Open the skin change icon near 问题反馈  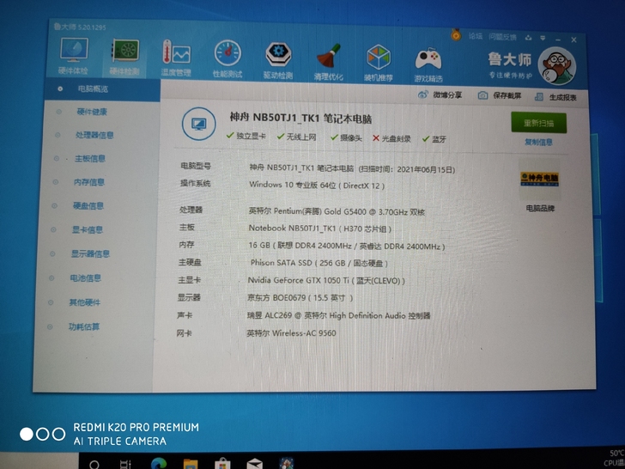point(529,38)
